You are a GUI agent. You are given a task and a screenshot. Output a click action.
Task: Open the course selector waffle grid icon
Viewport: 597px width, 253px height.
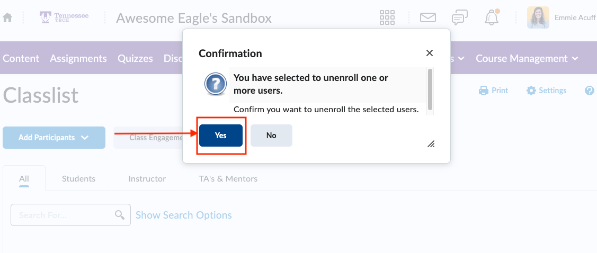(x=388, y=17)
